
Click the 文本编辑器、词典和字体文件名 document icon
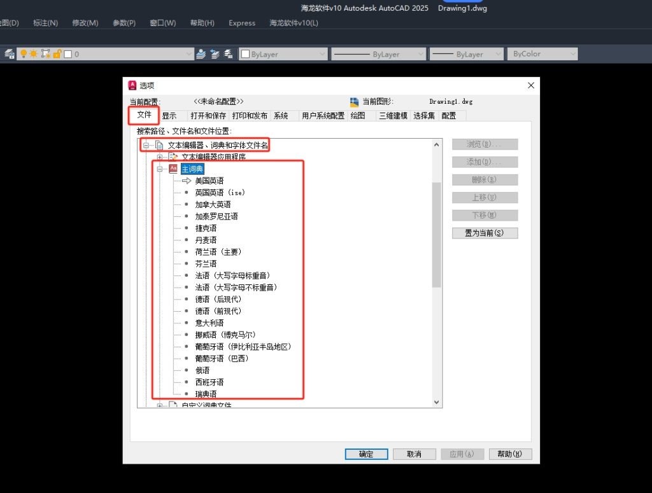(159, 146)
